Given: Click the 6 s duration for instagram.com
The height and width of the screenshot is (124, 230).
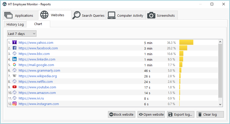Looking at the screenshot, I should [x=146, y=104].
